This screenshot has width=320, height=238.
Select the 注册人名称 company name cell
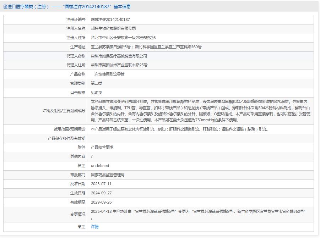point(117,29)
